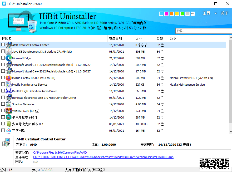Click the list scrollbar down arrow
Screen dimensions: 232x172
tap(231, 131)
